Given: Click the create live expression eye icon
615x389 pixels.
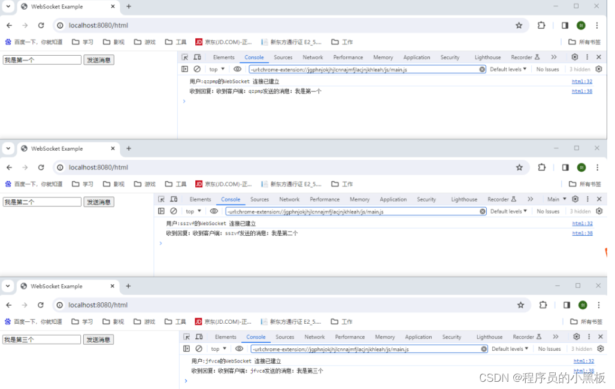Looking at the screenshot, I should [x=238, y=69].
